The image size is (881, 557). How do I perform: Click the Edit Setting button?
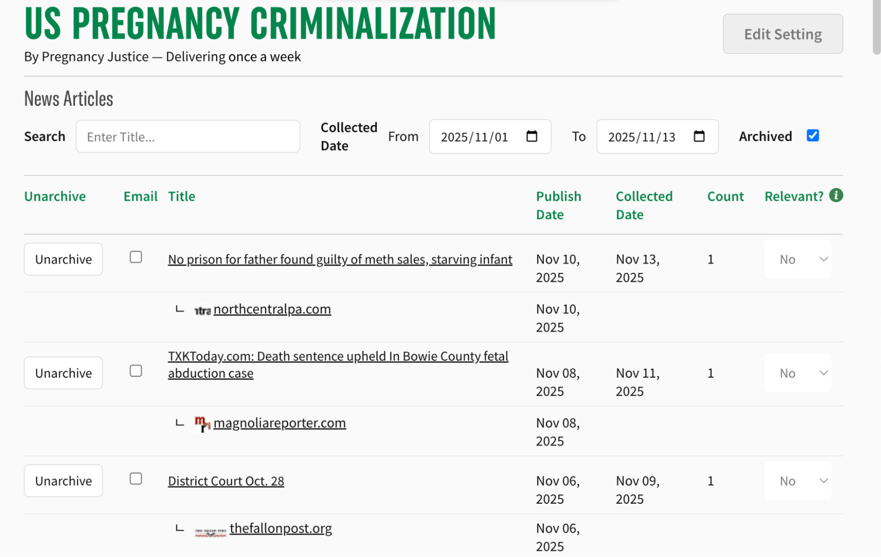[782, 33]
